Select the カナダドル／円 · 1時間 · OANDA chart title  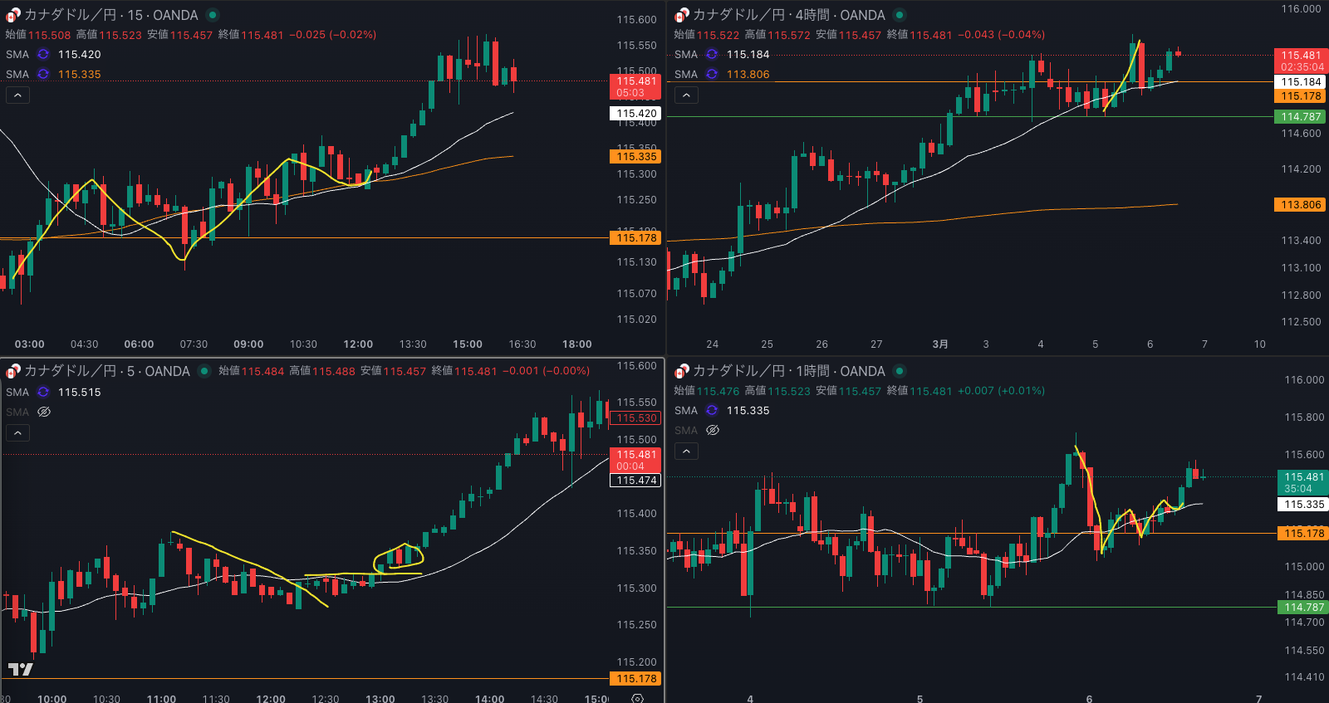(x=788, y=371)
